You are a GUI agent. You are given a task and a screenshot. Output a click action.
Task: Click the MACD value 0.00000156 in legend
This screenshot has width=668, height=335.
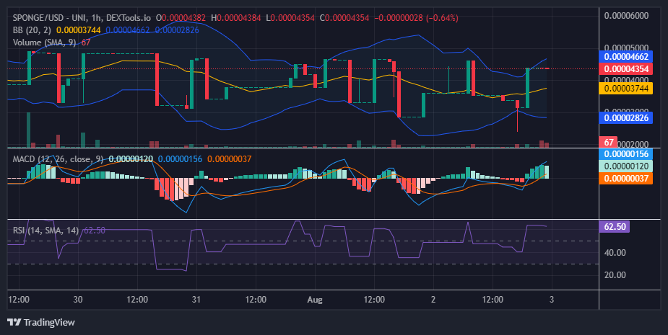pos(180,159)
